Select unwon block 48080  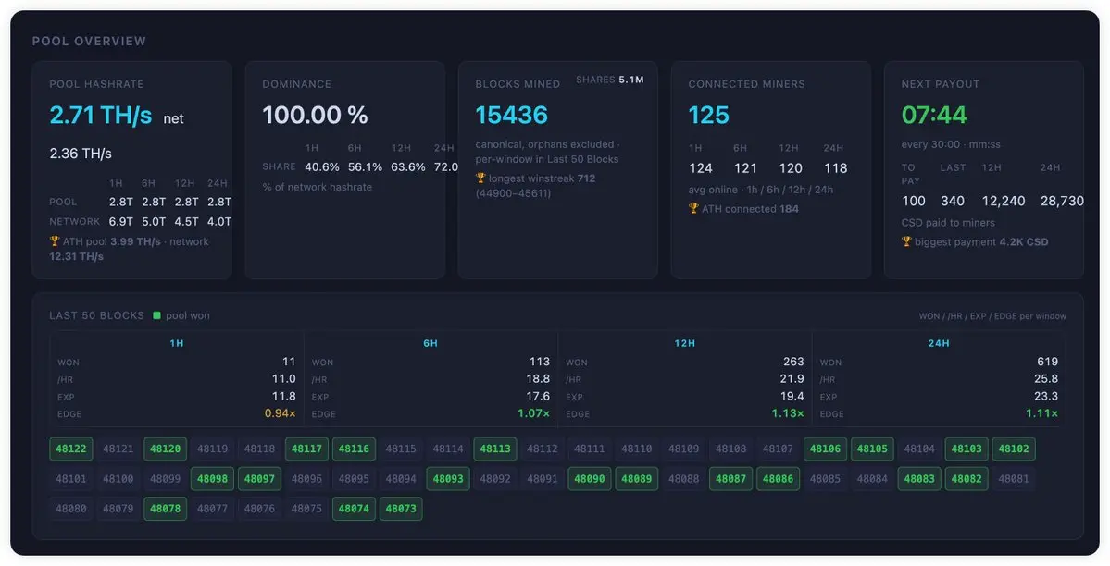[70, 509]
